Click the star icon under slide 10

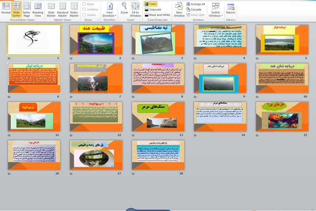[257, 97]
